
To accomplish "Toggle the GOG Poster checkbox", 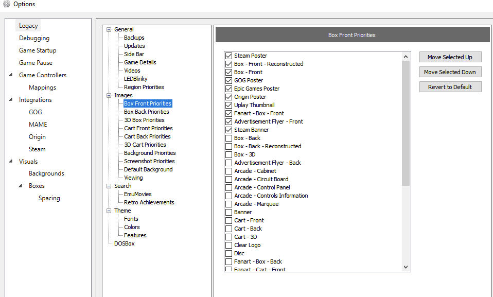I will [229, 80].
